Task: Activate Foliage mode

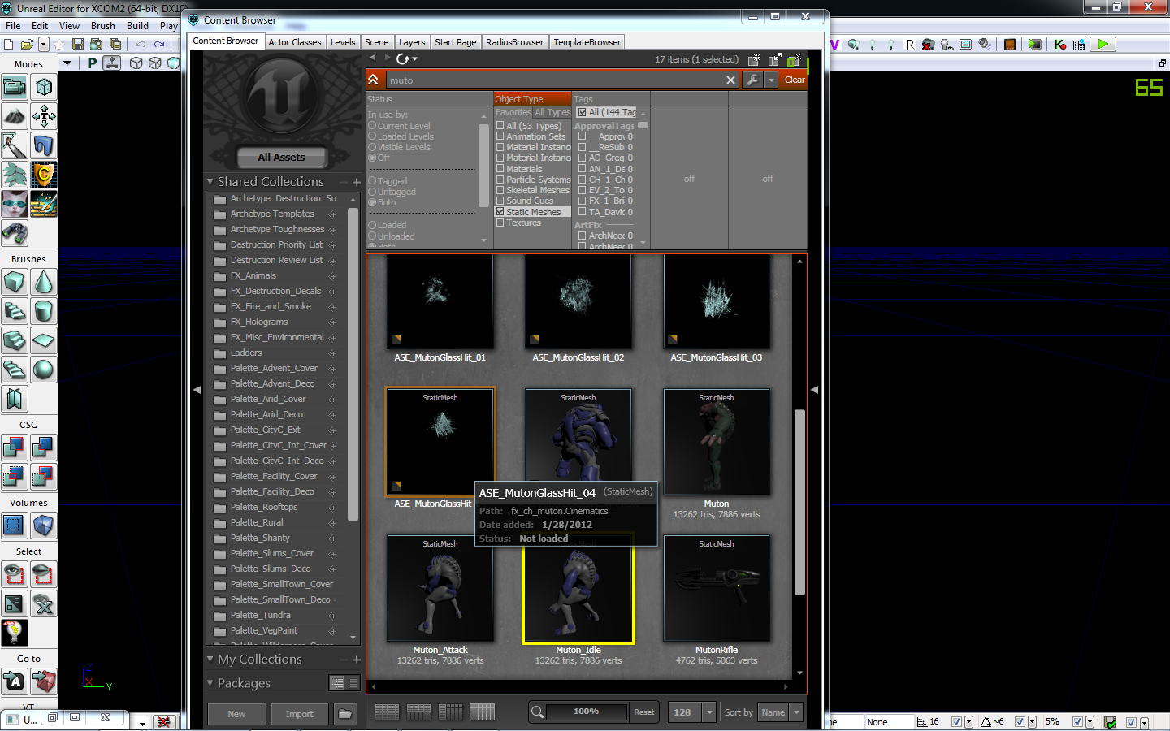Action: 14,175
